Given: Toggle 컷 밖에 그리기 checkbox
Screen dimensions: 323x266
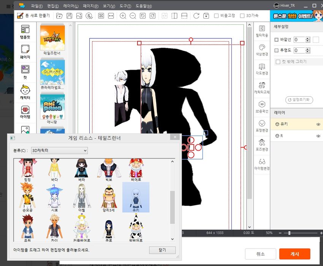Looking at the screenshot, I should (x=278, y=62).
